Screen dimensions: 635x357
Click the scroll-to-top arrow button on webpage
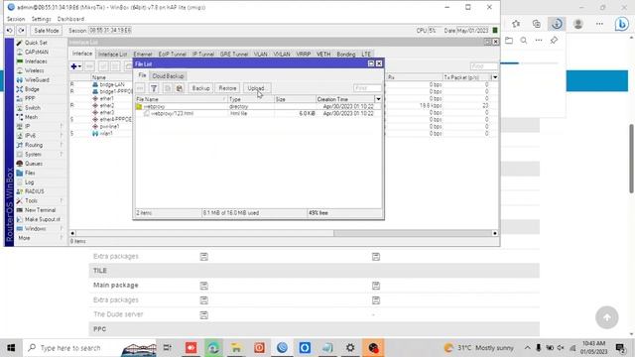click(606, 317)
